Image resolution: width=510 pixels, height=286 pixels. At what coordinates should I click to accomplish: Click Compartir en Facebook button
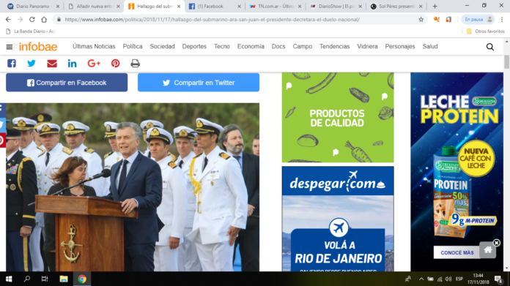coord(67,83)
